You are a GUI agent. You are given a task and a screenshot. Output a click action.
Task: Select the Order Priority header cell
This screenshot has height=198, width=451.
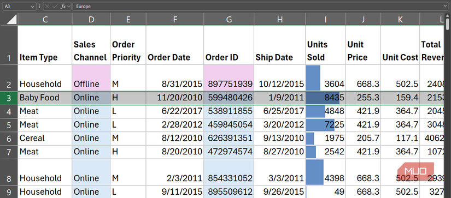pyautogui.click(x=128, y=45)
